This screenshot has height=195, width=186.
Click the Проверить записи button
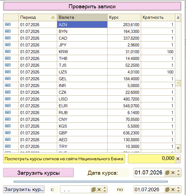pos(92,6)
